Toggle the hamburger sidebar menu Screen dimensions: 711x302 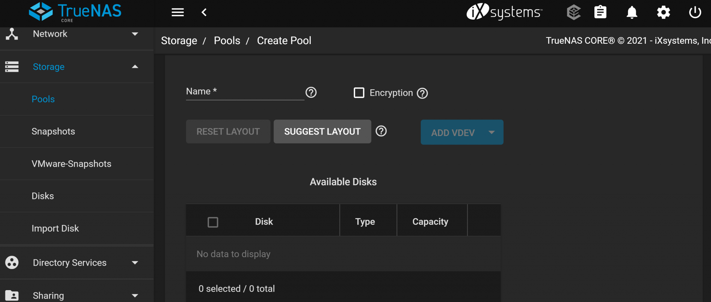178,12
